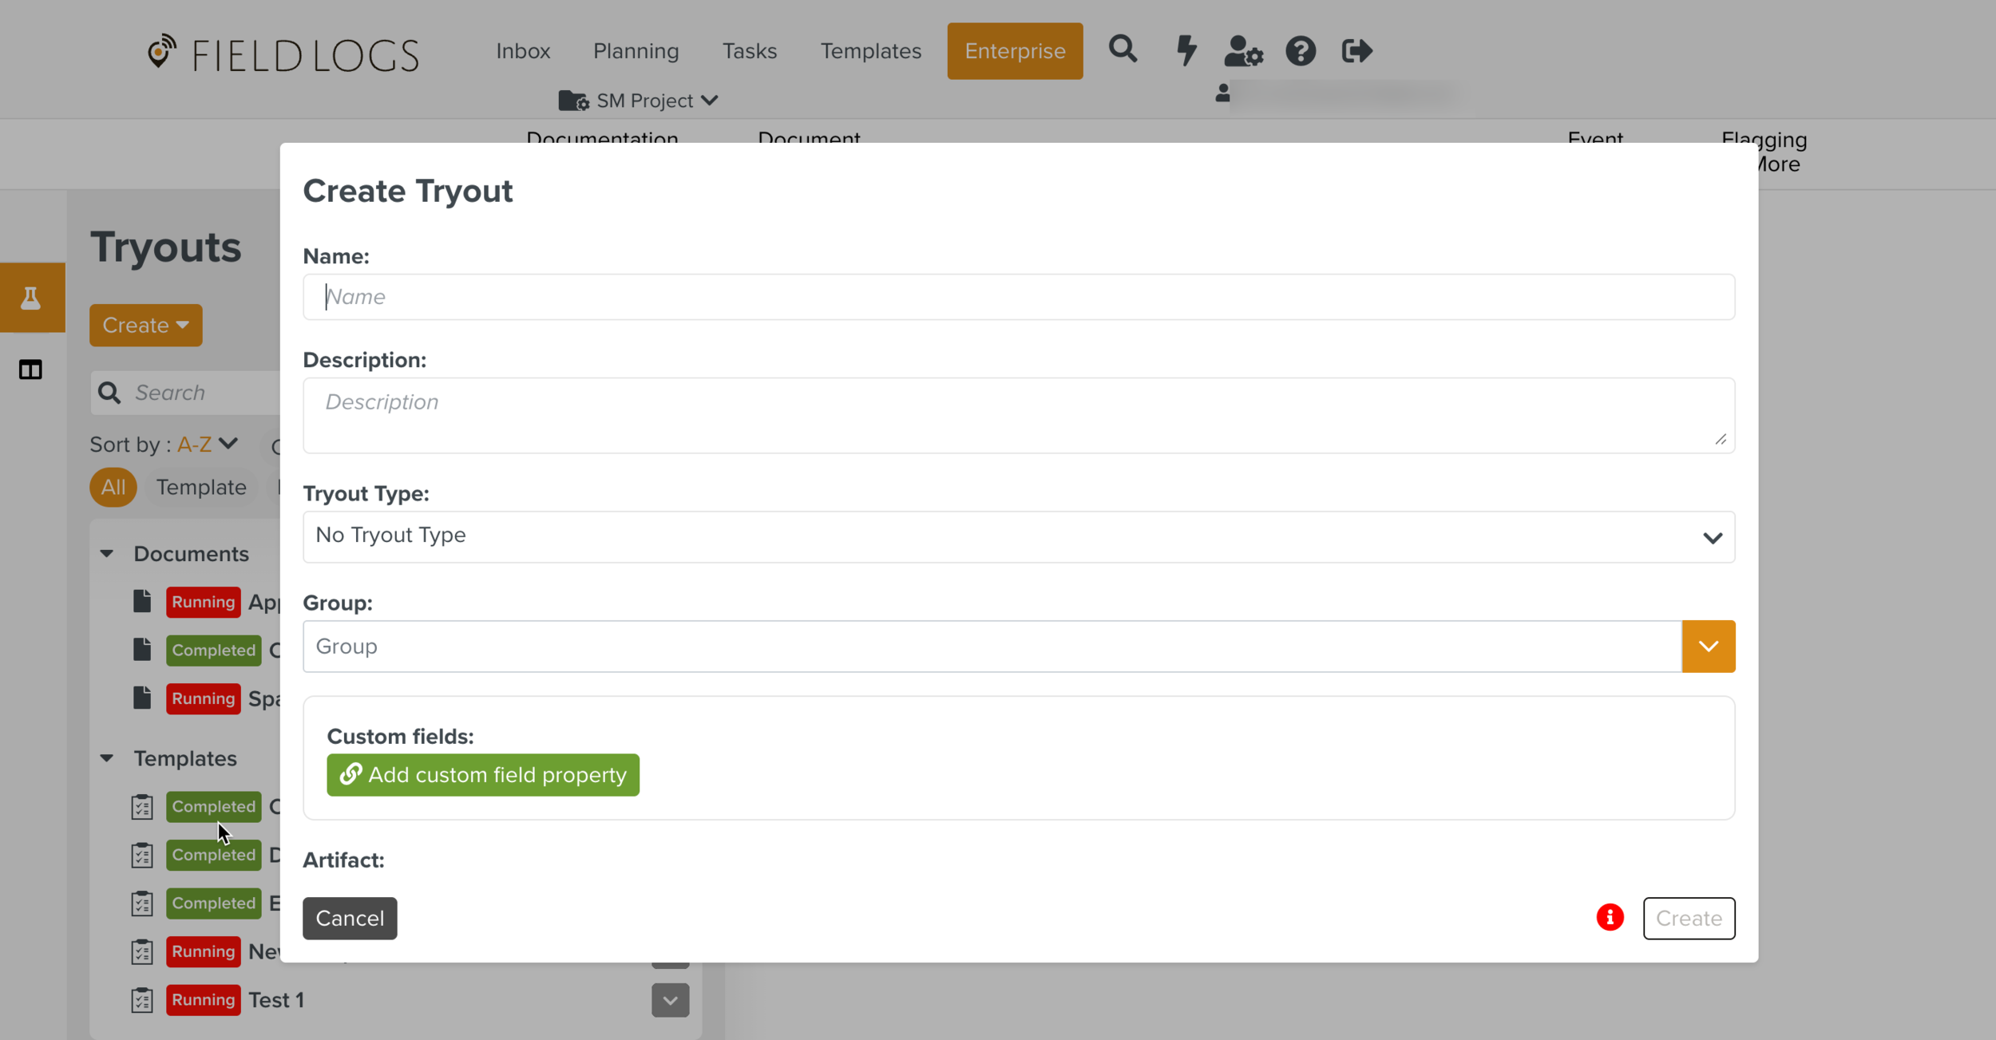Select the All filter pill
The width and height of the screenshot is (1996, 1040).
(x=113, y=487)
